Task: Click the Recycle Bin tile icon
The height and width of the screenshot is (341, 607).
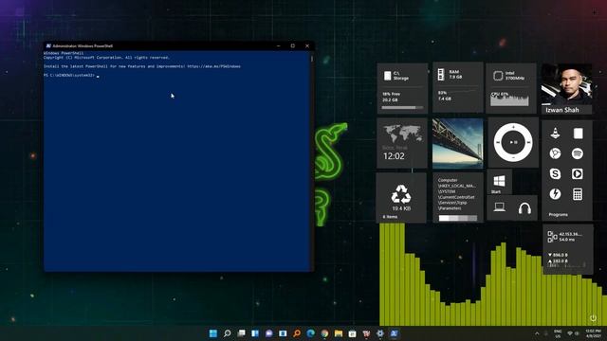Action: click(x=401, y=193)
